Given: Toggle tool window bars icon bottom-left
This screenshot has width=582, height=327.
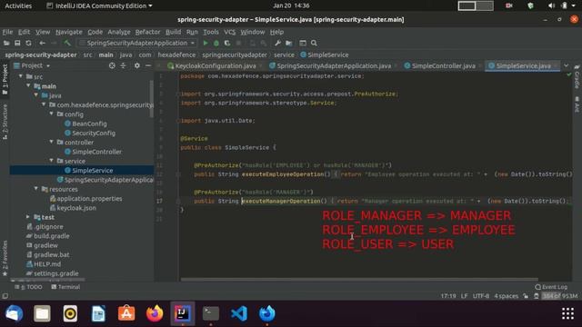Looking at the screenshot, I should [x=5, y=296].
